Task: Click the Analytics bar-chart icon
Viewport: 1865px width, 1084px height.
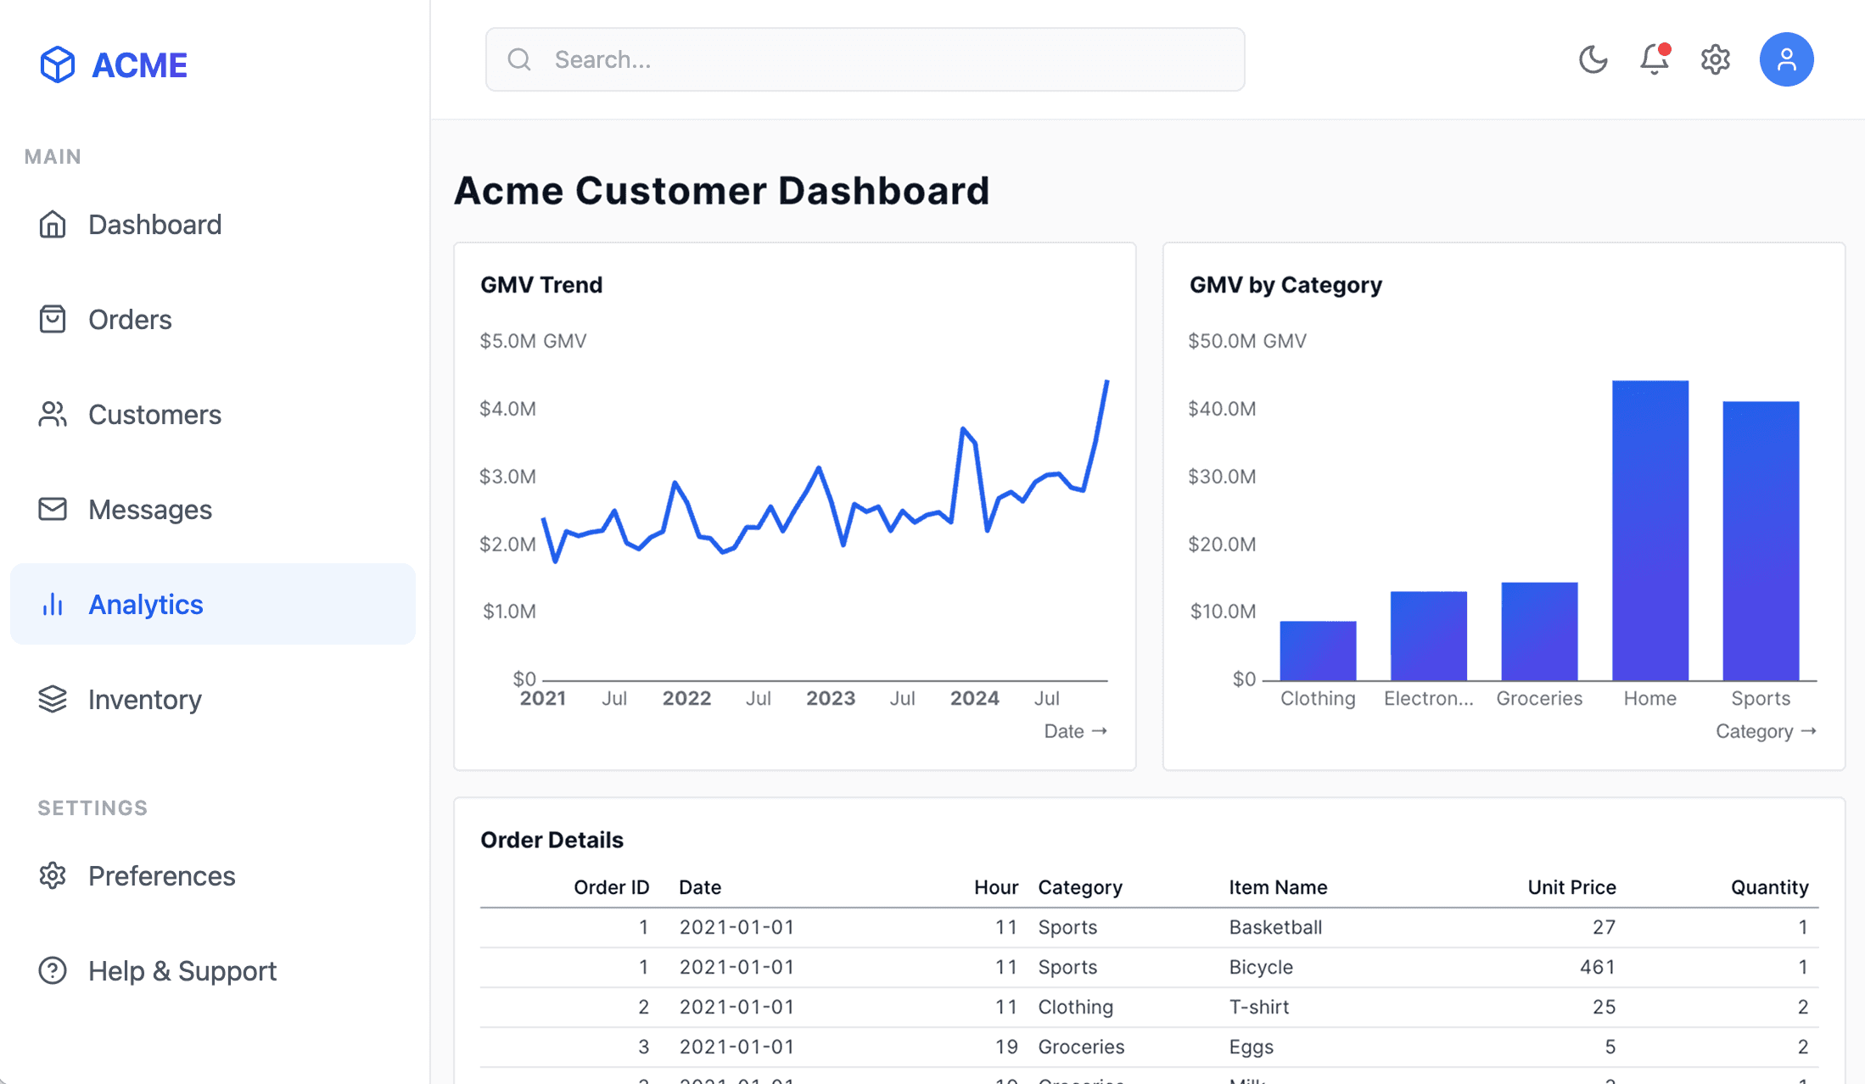Action: pyautogui.click(x=53, y=604)
